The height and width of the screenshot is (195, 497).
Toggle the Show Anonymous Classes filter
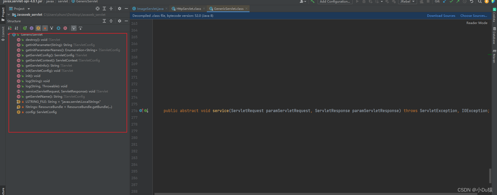pyautogui.click(x=59, y=28)
